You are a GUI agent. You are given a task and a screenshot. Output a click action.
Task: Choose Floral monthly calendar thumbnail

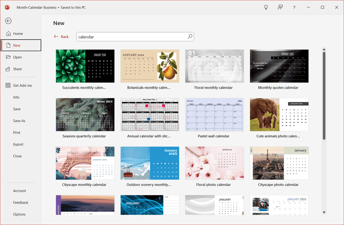pyautogui.click(x=215, y=66)
